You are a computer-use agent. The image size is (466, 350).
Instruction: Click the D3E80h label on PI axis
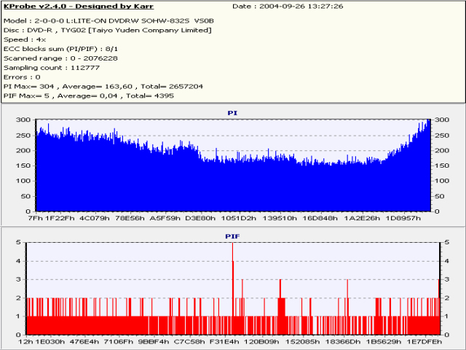coord(200,218)
